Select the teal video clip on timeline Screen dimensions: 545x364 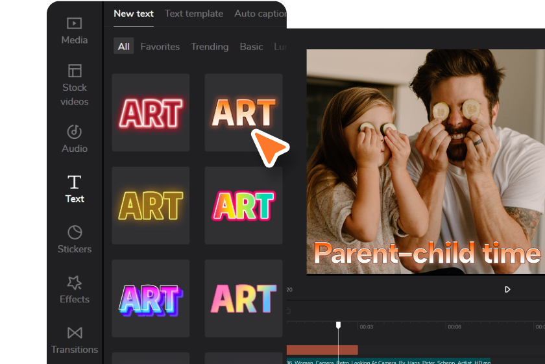click(389, 361)
